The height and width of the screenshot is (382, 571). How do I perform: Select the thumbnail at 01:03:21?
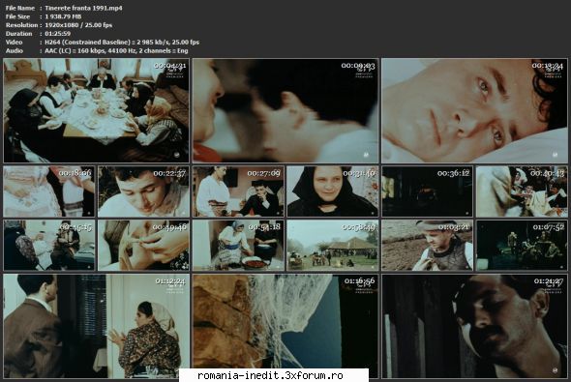[x=427, y=246]
